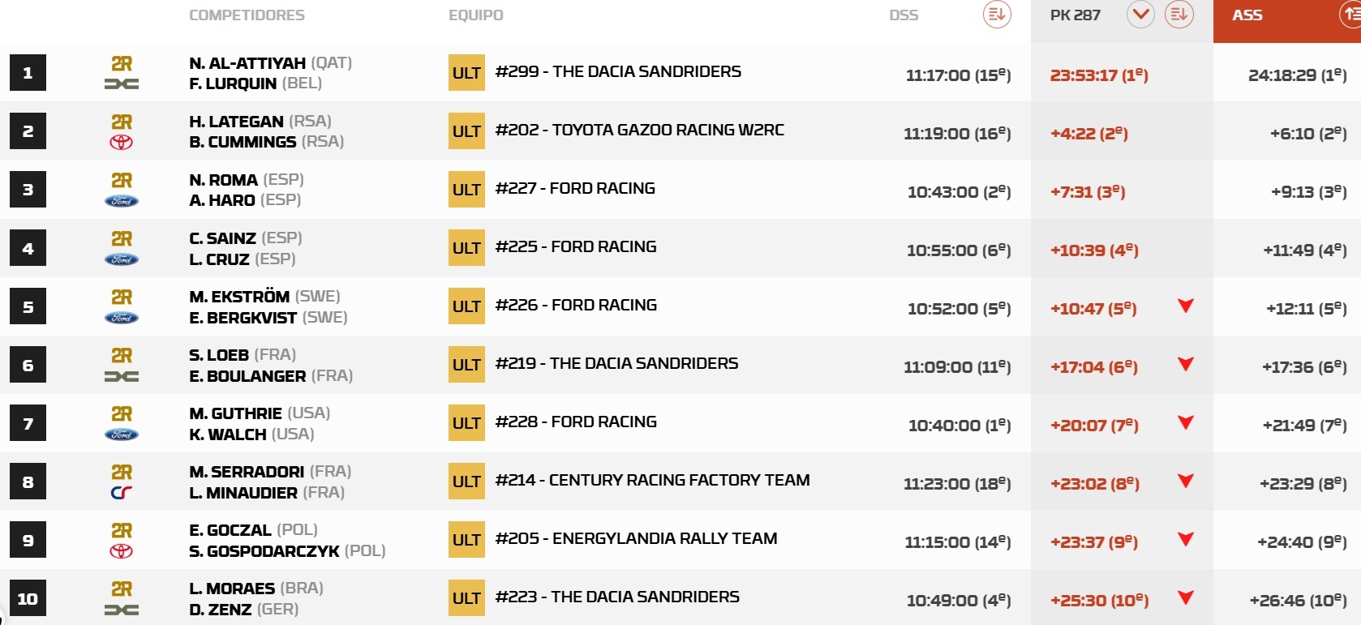Select M. Guthrie's competitor name
Image resolution: width=1361 pixels, height=625 pixels.
(x=235, y=413)
